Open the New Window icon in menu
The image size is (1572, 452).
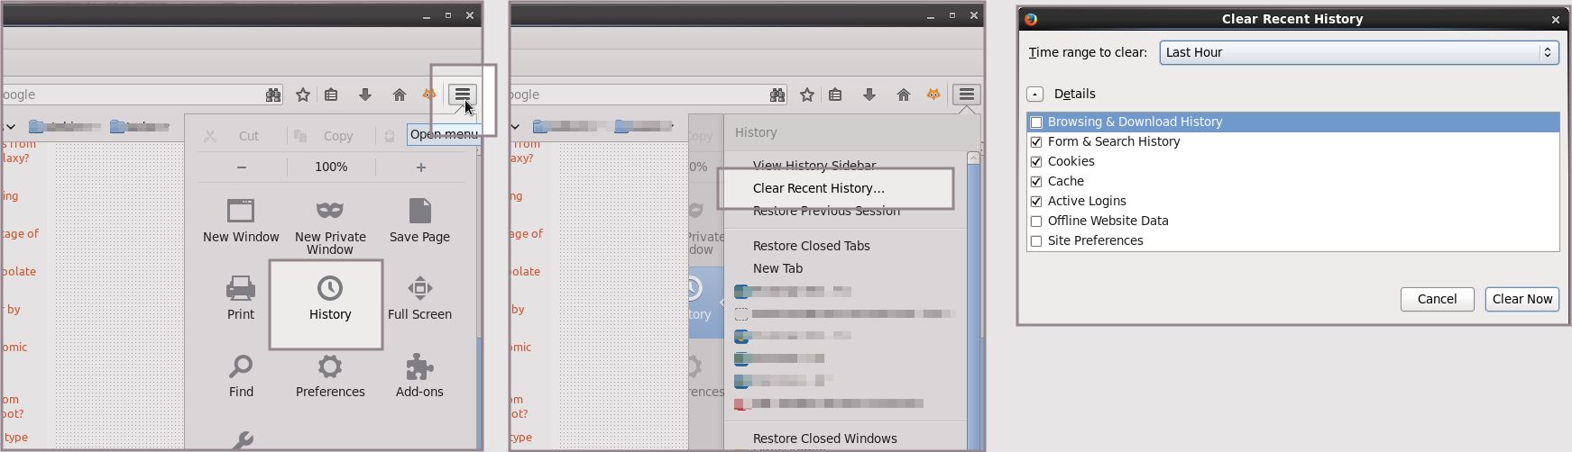point(241,211)
